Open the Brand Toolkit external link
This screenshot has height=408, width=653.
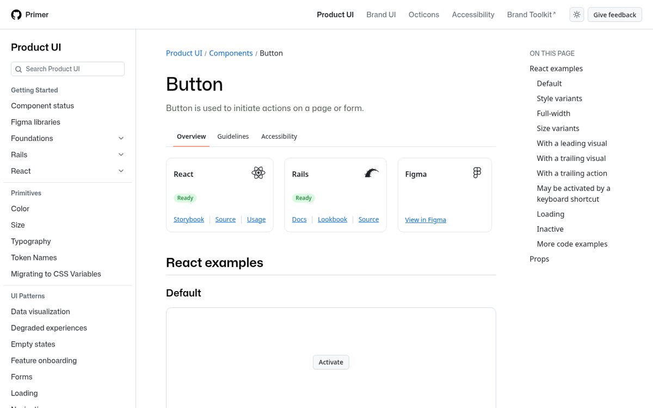pyautogui.click(x=532, y=15)
